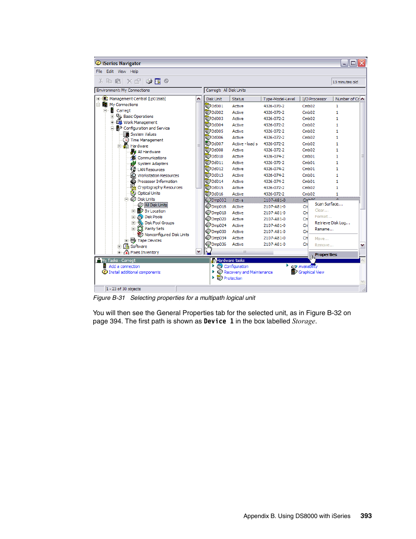Click the All Hardware icon
Image resolution: width=416 pixels, height=539 pixels.
[x=133, y=152]
